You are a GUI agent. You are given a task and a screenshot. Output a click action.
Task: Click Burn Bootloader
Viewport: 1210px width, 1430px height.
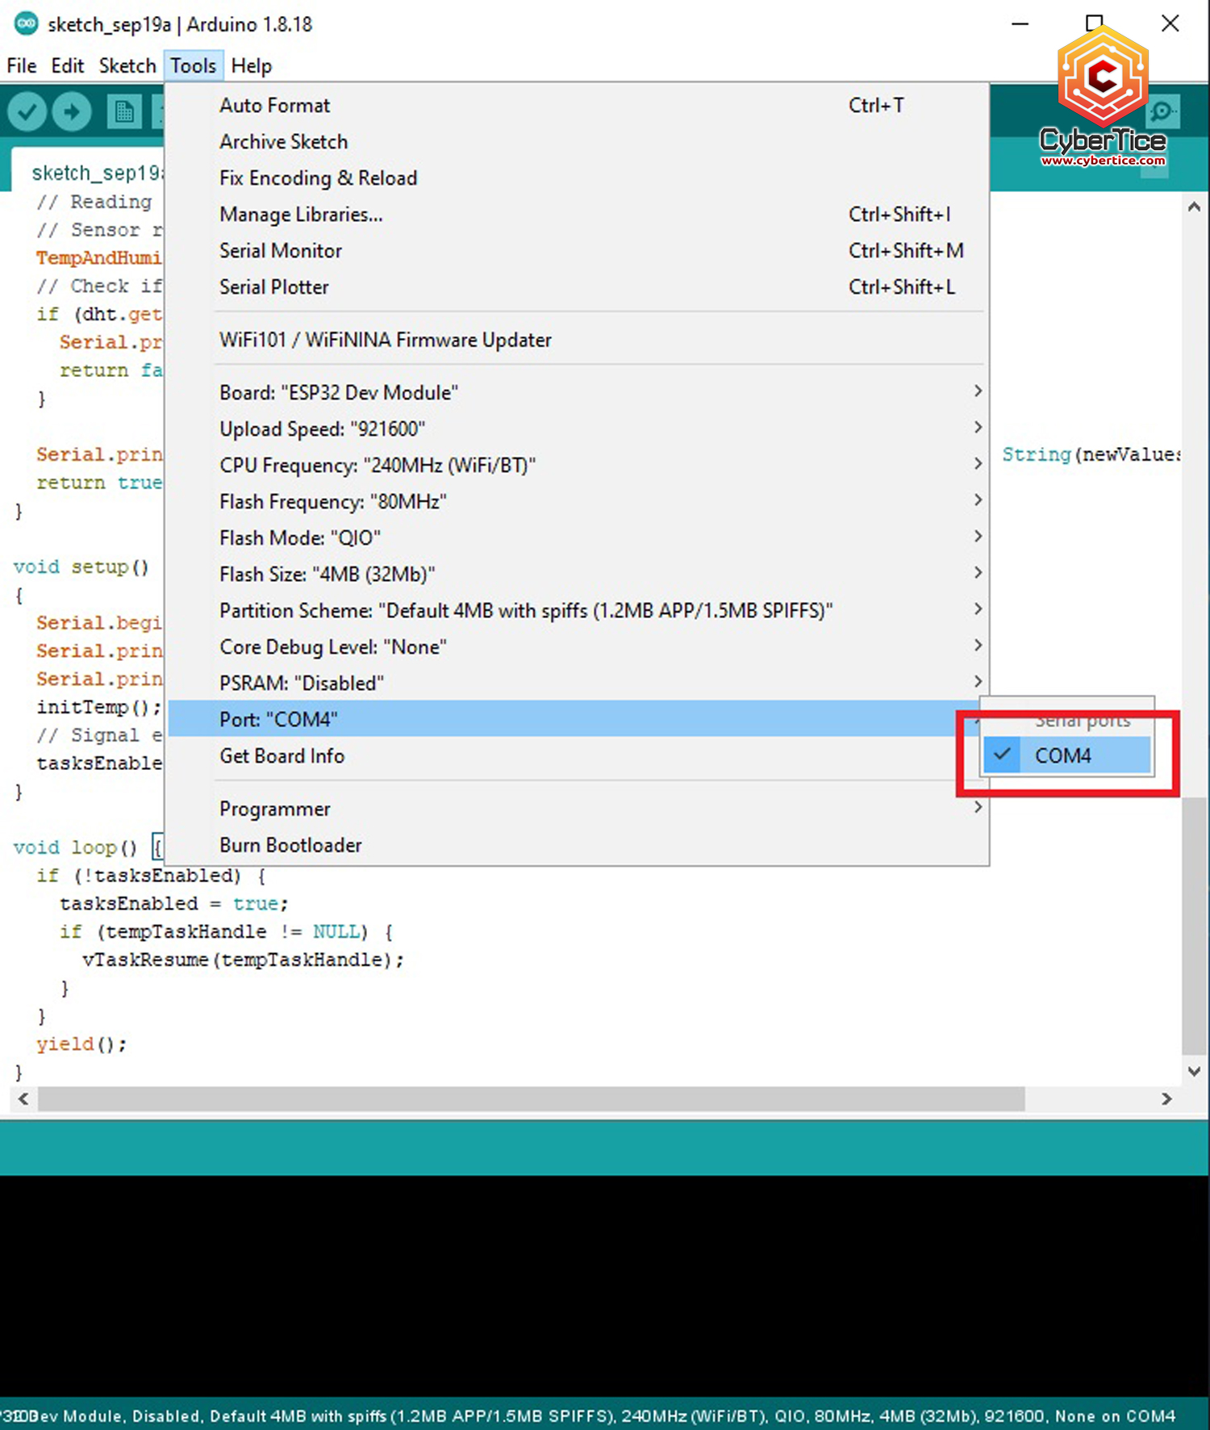[290, 845]
